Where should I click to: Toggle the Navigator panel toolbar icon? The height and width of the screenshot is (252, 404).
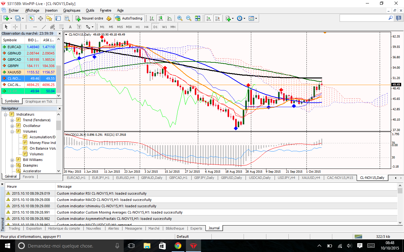click(x=49, y=18)
